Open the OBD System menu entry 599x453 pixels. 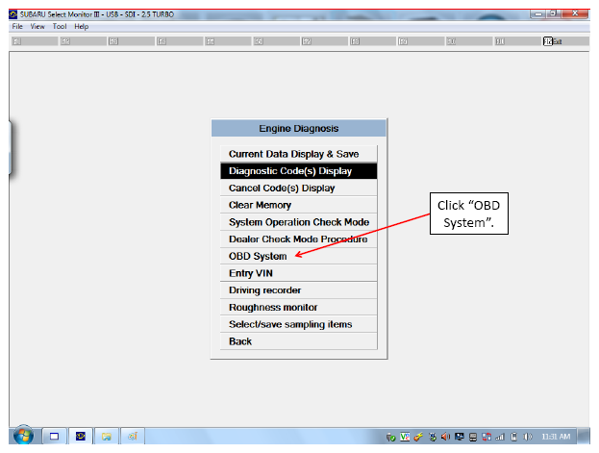click(298, 256)
